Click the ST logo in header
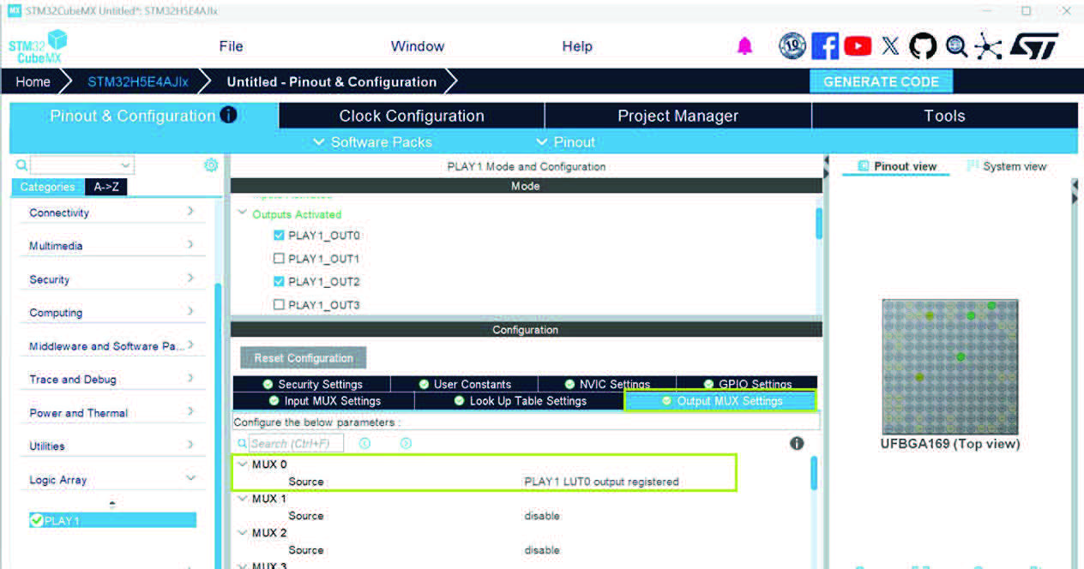This screenshot has width=1084, height=569. (x=1033, y=46)
